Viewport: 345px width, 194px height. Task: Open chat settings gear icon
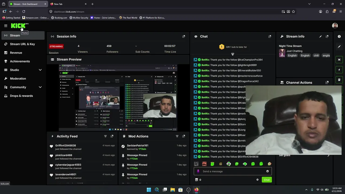point(257,180)
